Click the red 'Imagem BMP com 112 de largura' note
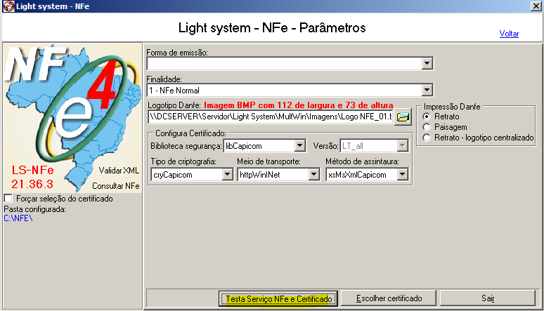This screenshot has height=311, width=544. 299,105
